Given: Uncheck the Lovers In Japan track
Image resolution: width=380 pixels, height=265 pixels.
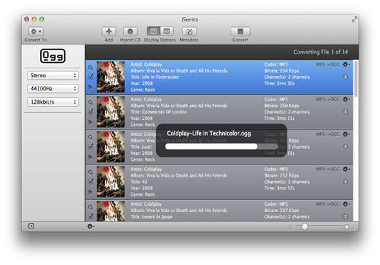Looking at the screenshot, I should (91, 216).
